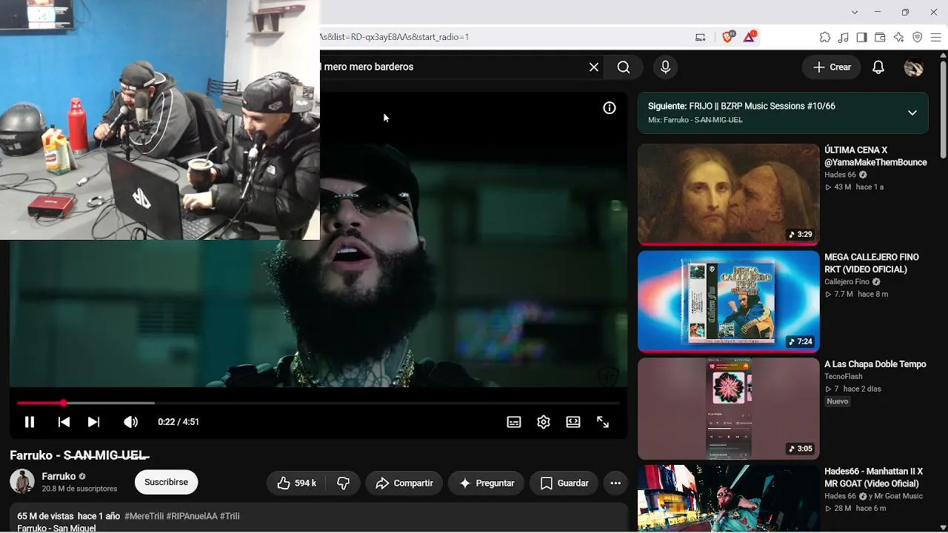Open the Leo AI sparkle icon
948x533 pixels.
(x=899, y=37)
